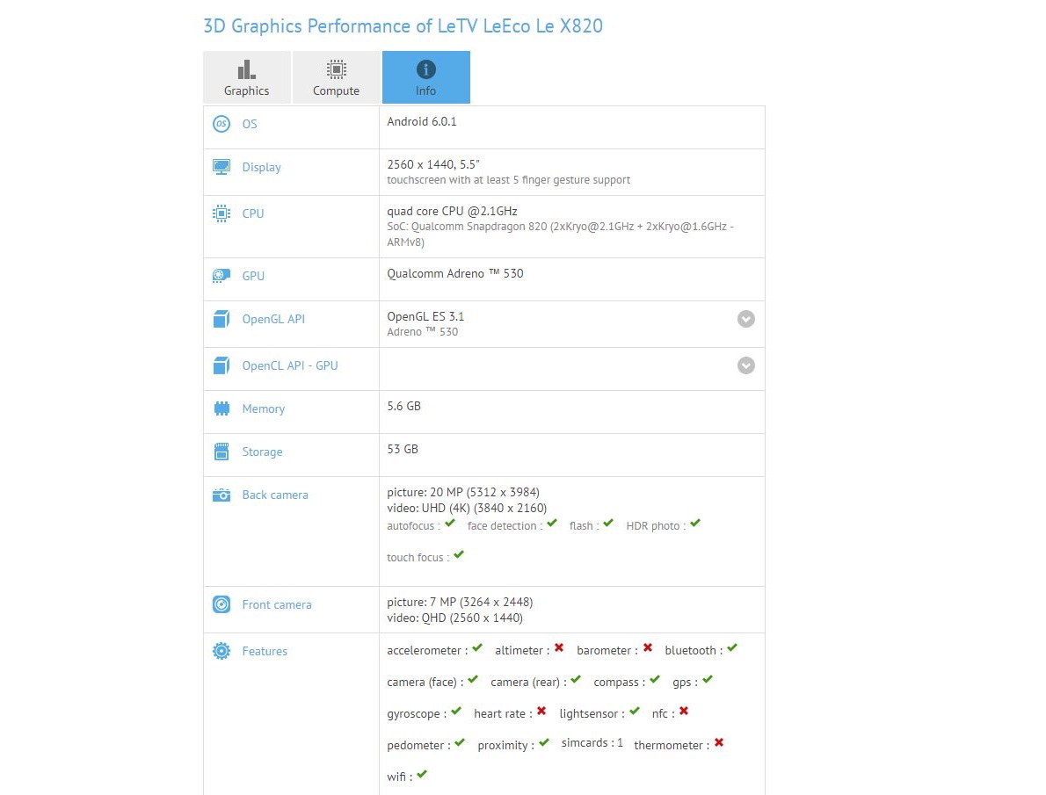Click the barometer red cross mark
Image resolution: width=1046 pixels, height=795 pixels.
coord(648,647)
